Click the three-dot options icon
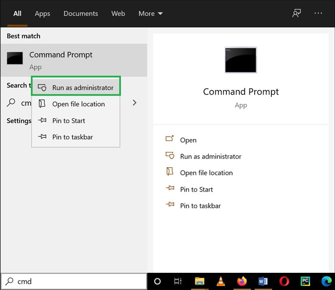This screenshot has width=335, height=290. [x=318, y=13]
